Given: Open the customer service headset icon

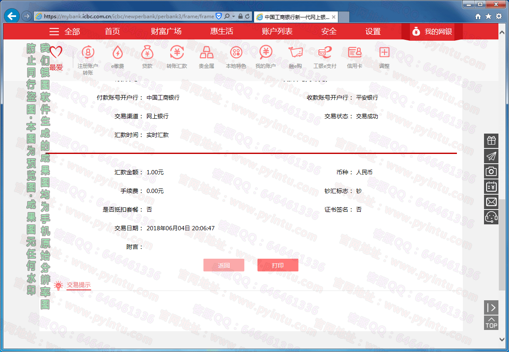Looking at the screenshot, I should (491, 217).
